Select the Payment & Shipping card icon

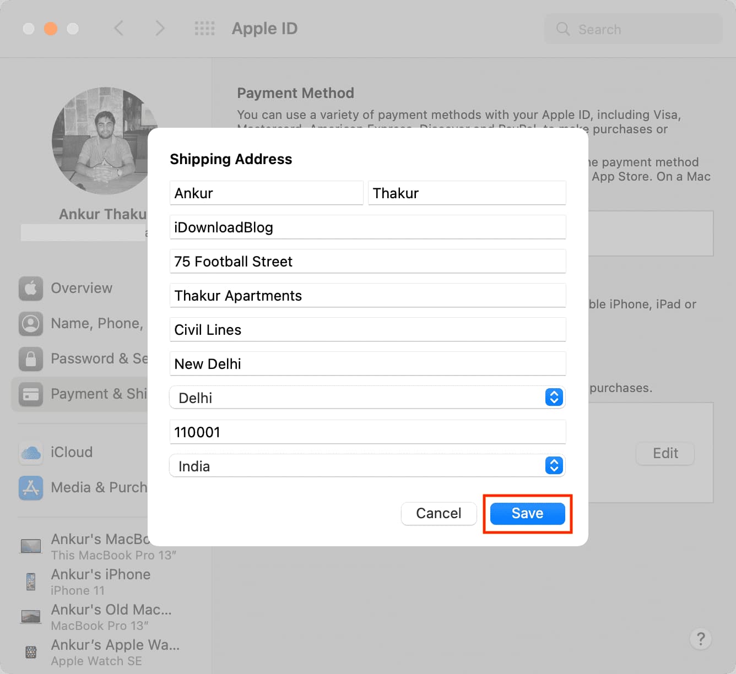(x=31, y=394)
